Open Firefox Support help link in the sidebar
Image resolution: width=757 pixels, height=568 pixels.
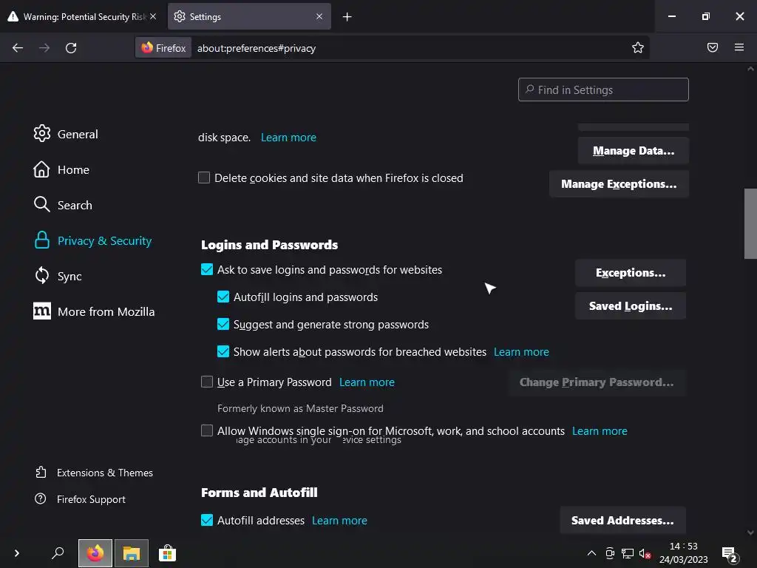tap(90, 499)
